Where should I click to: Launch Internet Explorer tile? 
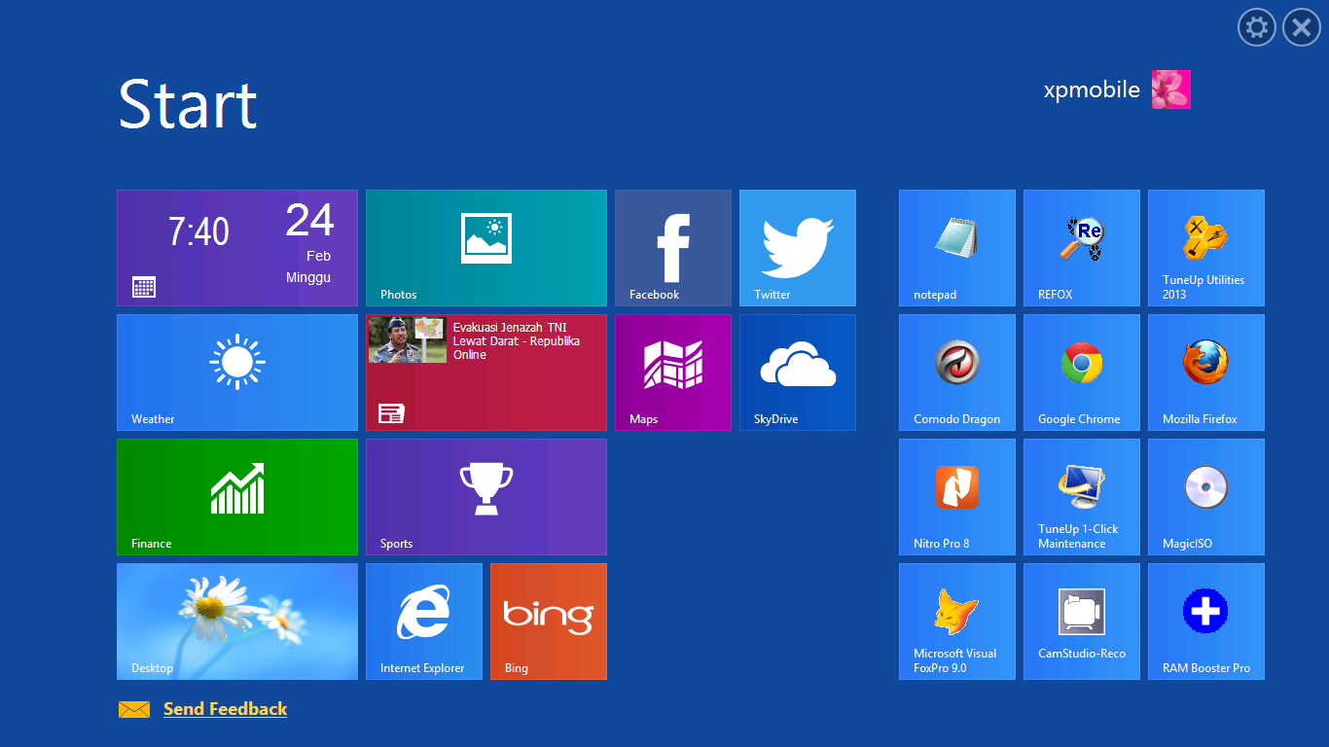(x=424, y=622)
